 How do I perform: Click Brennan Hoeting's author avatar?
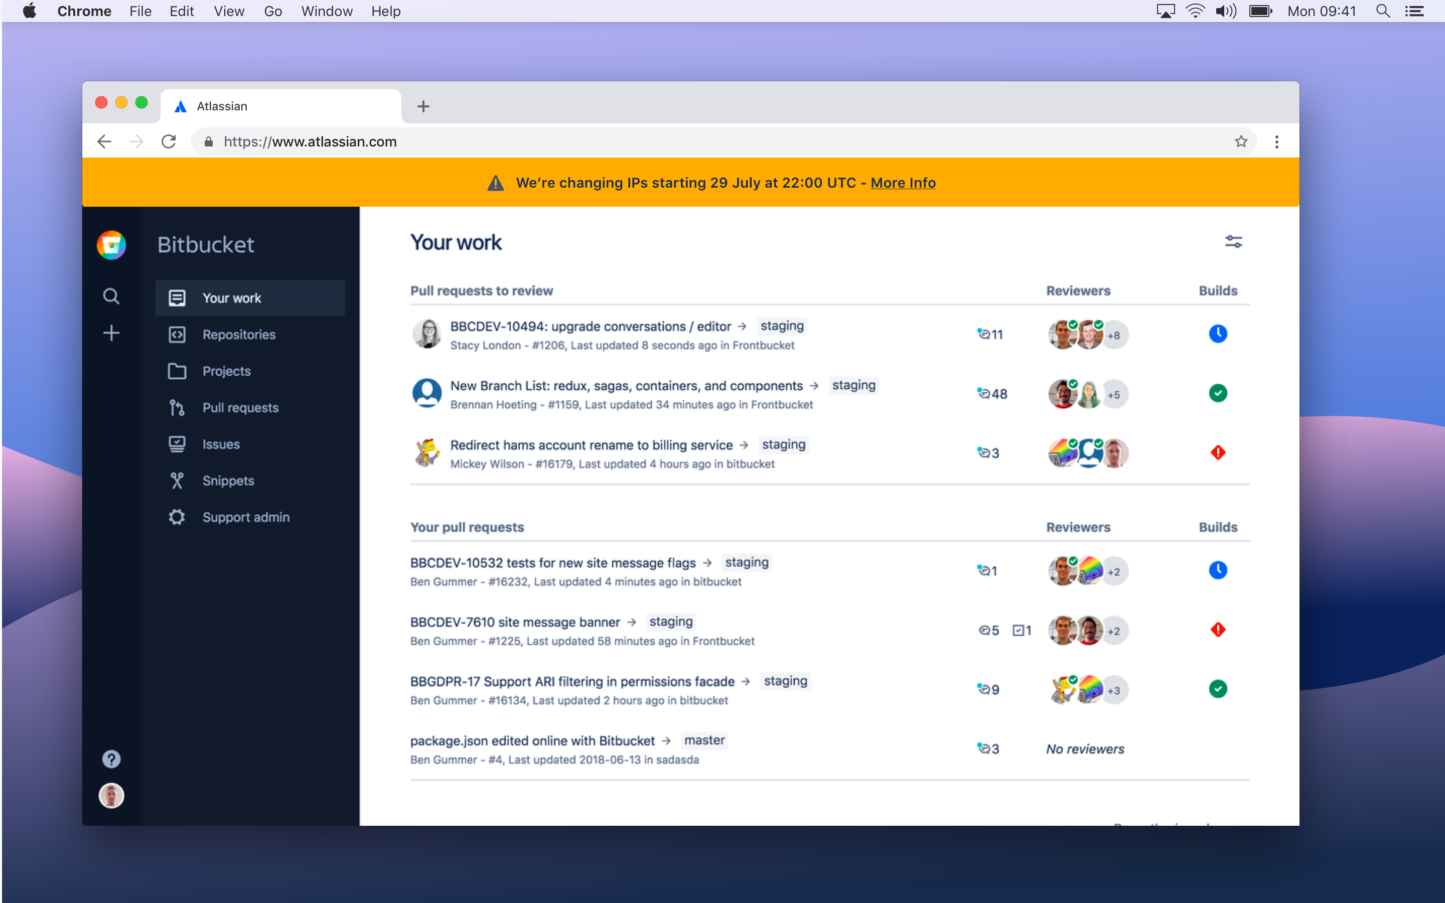427,393
